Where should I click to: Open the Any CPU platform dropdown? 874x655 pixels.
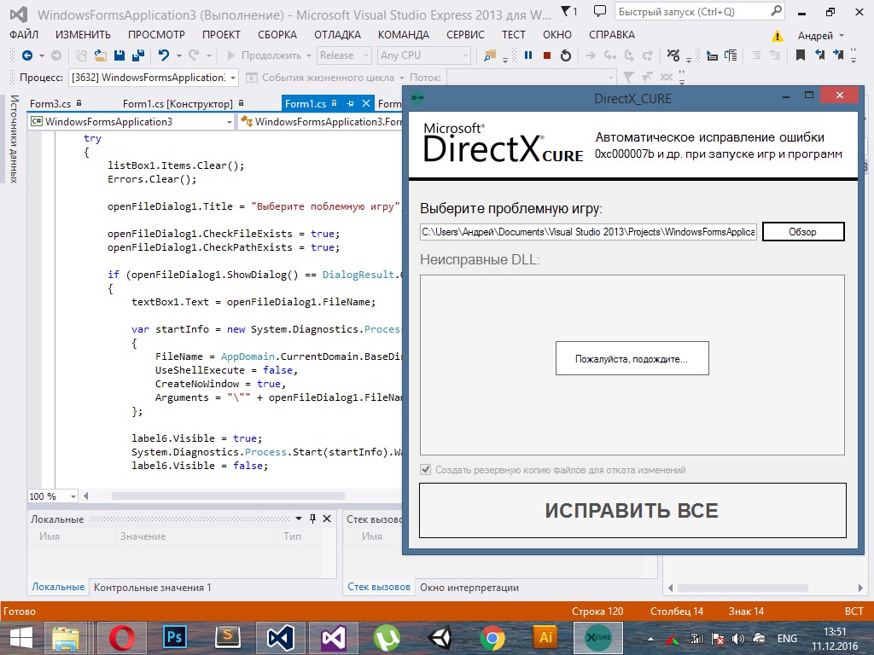[x=423, y=55]
